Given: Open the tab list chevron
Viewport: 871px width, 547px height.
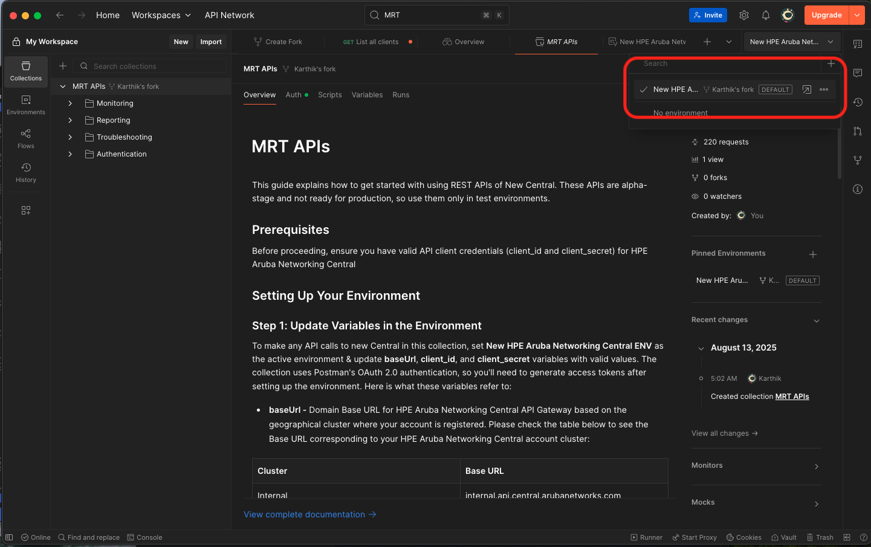Looking at the screenshot, I should (x=729, y=42).
